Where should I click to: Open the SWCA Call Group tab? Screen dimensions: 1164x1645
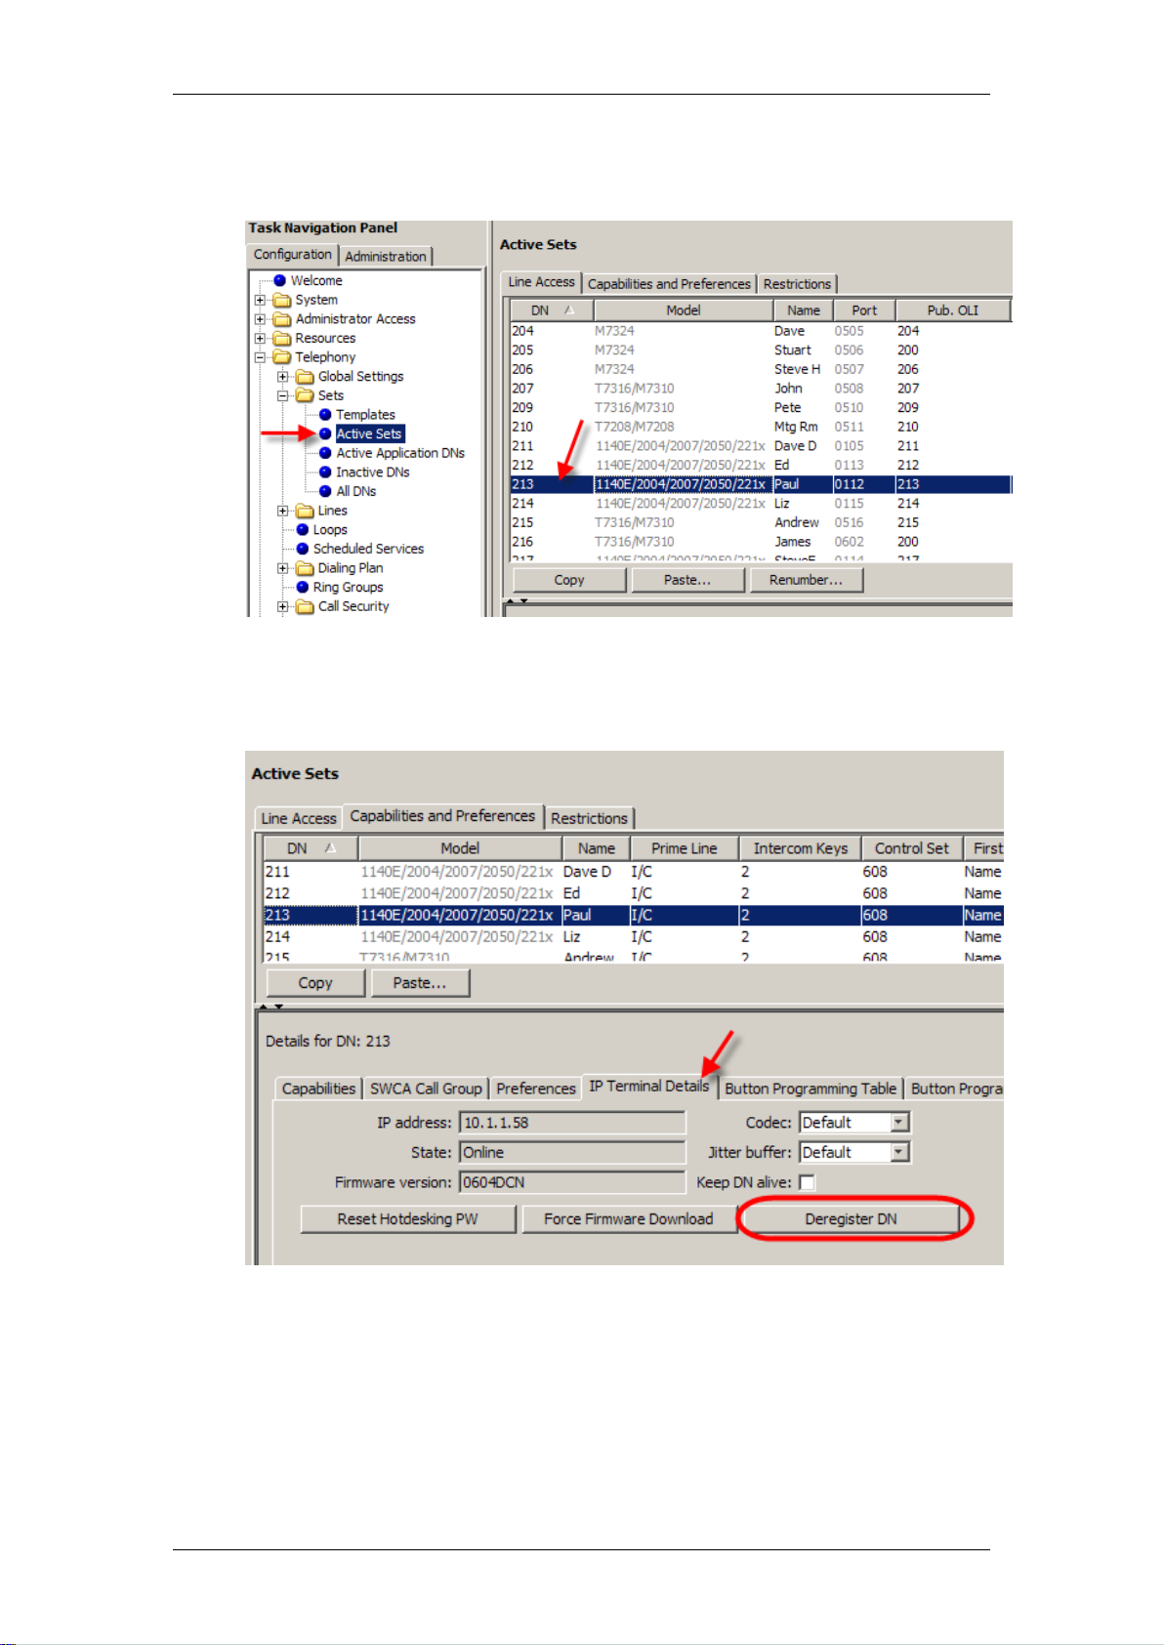tap(426, 1089)
